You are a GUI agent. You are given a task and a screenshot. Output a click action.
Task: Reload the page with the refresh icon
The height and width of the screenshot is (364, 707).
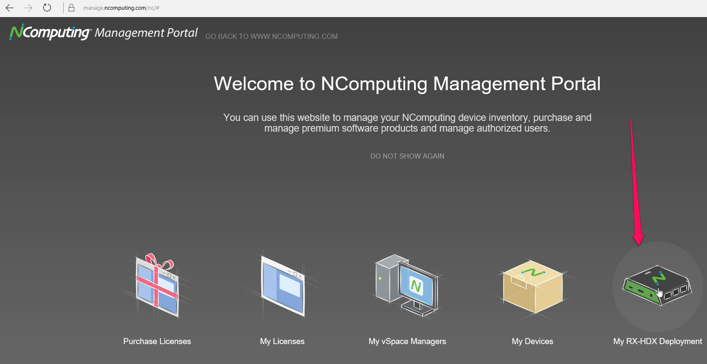point(47,8)
